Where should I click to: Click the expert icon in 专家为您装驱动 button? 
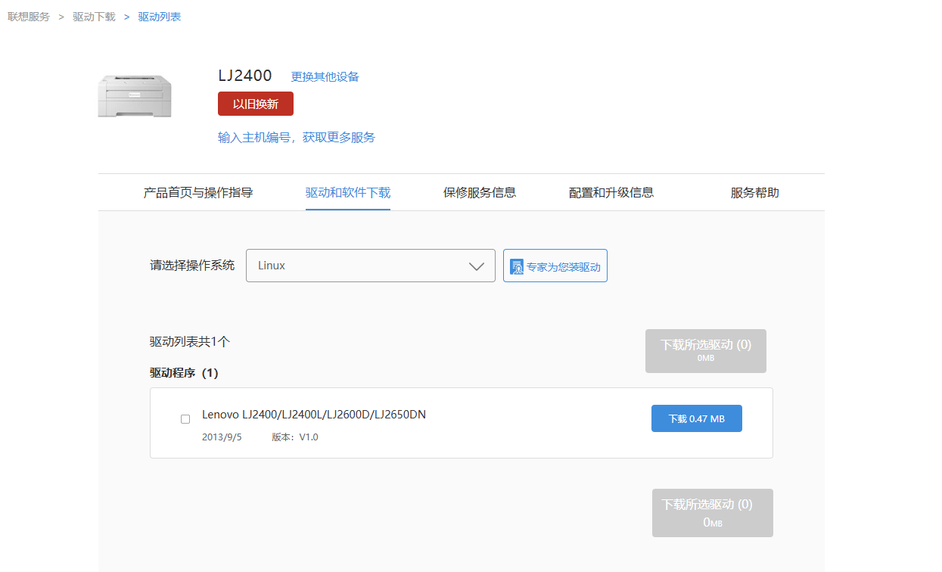pos(517,266)
